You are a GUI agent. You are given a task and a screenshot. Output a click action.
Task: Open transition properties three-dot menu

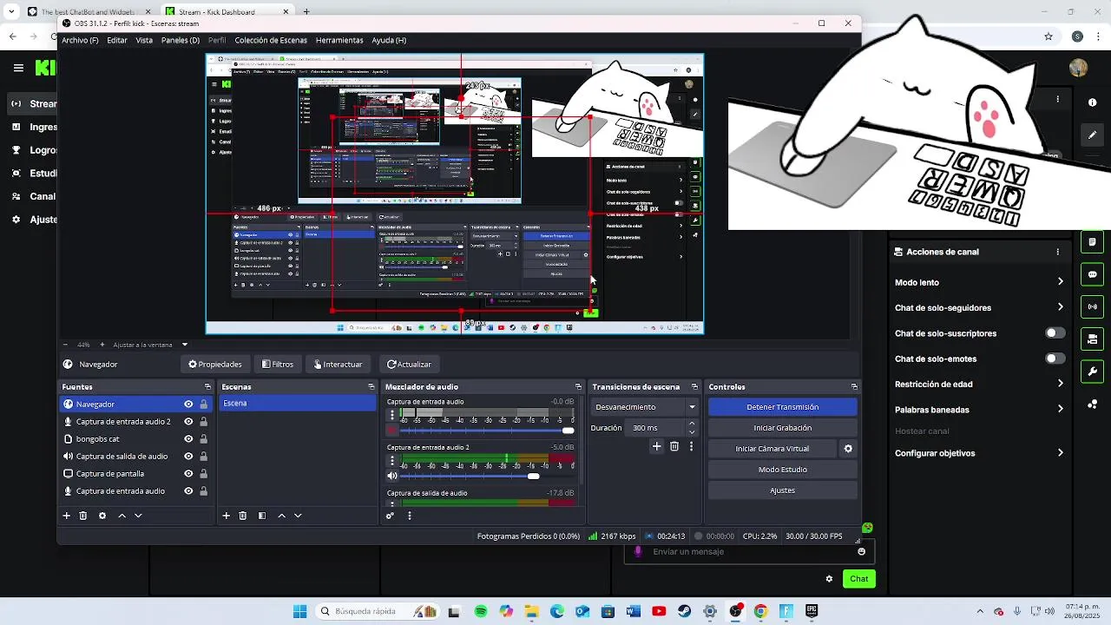point(691,446)
